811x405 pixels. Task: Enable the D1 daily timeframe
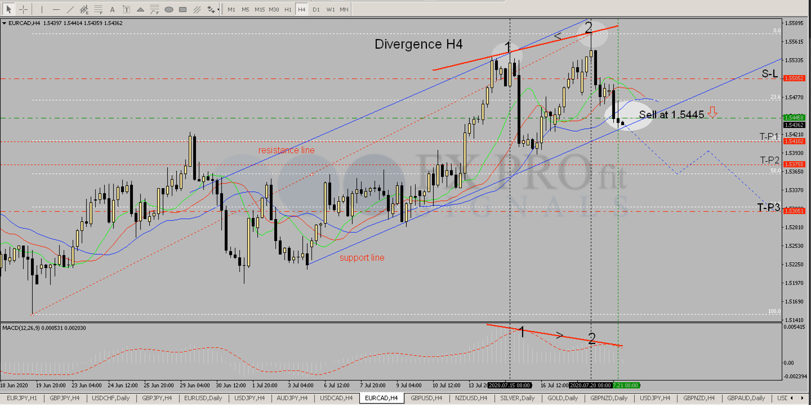[316, 10]
